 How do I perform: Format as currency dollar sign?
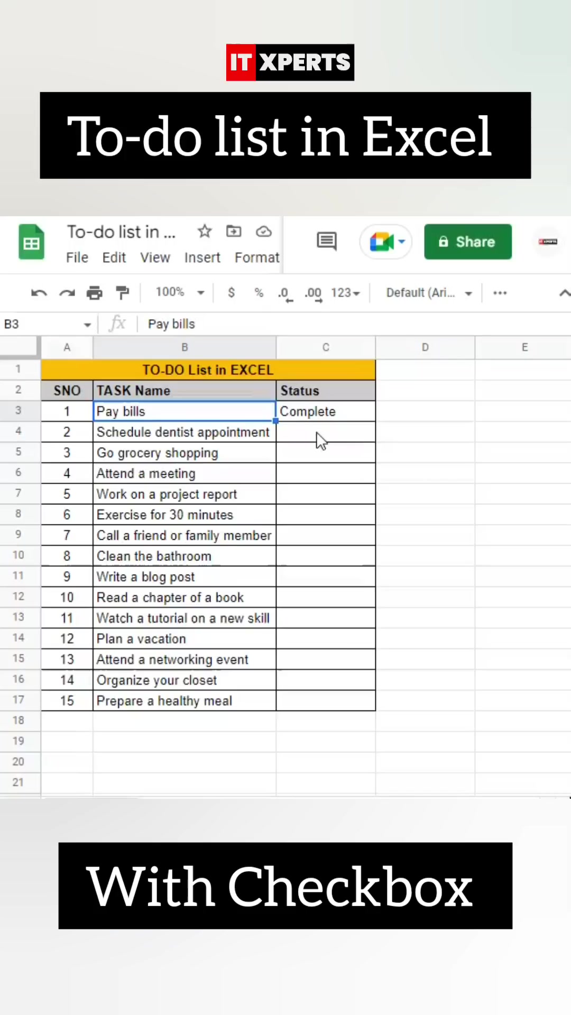pyautogui.click(x=231, y=292)
